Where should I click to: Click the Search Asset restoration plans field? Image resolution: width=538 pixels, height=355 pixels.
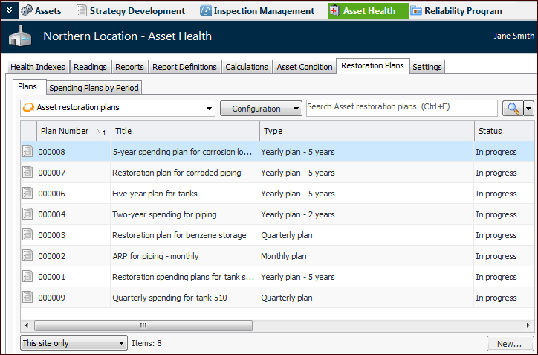(401, 107)
